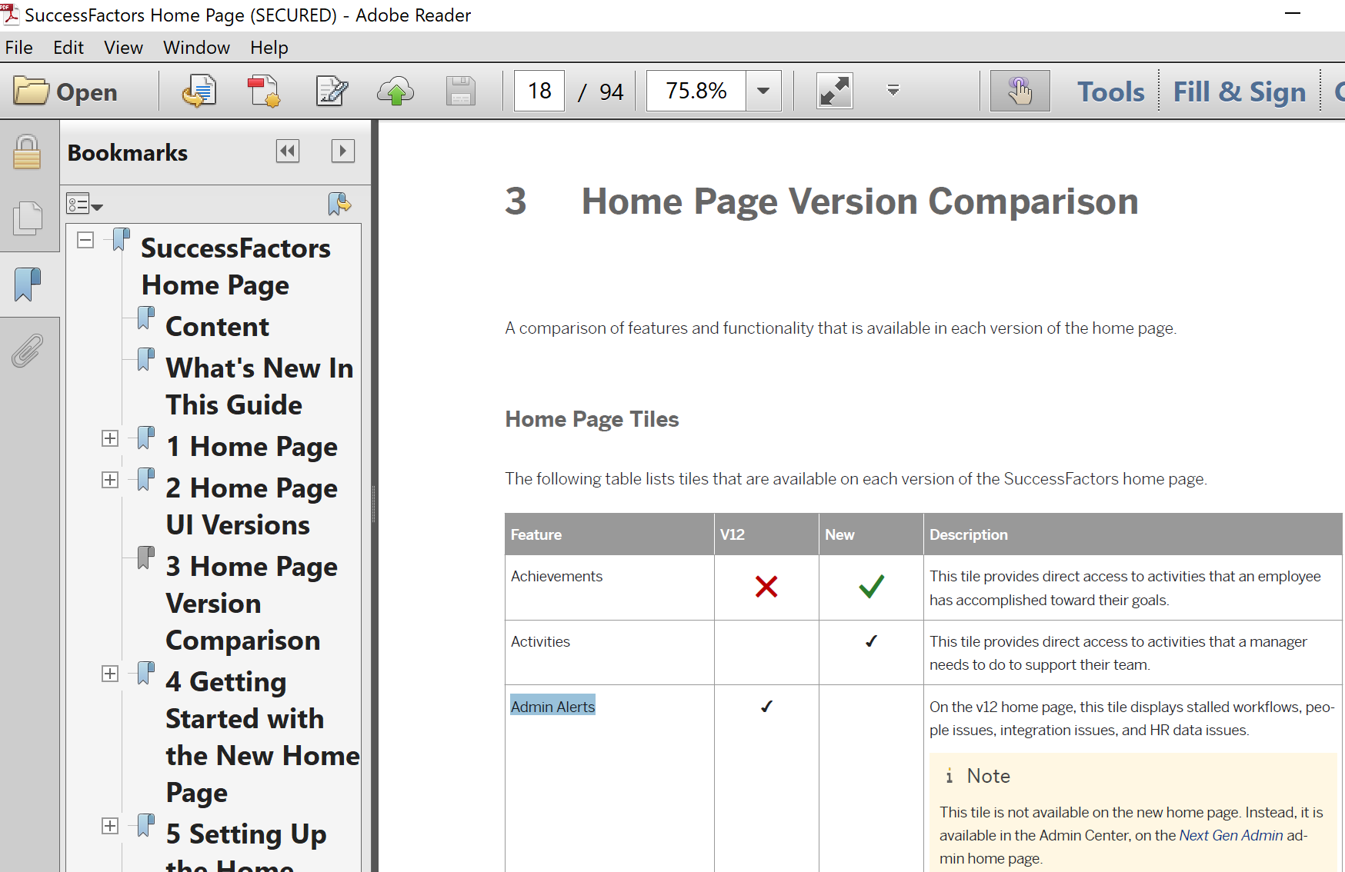Open the View menu
This screenshot has height=872, width=1345.
click(x=124, y=48)
